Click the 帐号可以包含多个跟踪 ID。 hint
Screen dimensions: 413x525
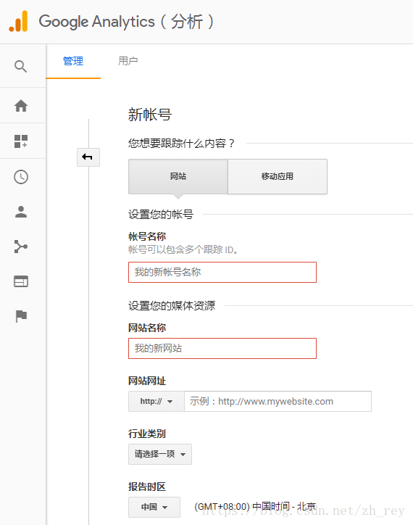coord(183,249)
